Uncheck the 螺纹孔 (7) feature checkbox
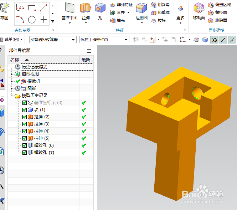 tap(25, 153)
